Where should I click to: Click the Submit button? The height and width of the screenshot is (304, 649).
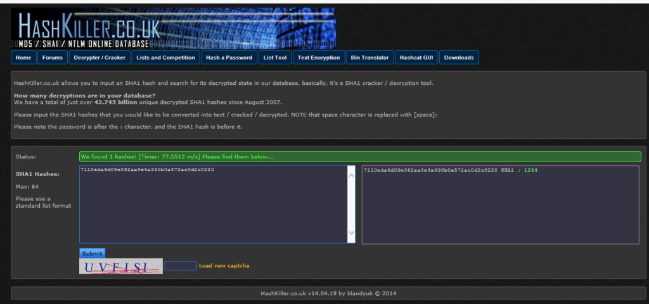(93, 253)
